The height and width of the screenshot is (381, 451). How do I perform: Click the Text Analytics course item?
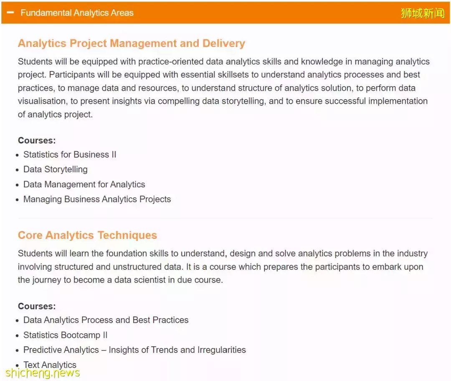[50, 365]
